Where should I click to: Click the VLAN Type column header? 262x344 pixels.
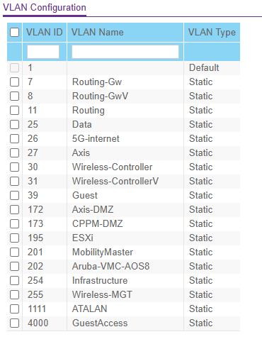coord(212,33)
